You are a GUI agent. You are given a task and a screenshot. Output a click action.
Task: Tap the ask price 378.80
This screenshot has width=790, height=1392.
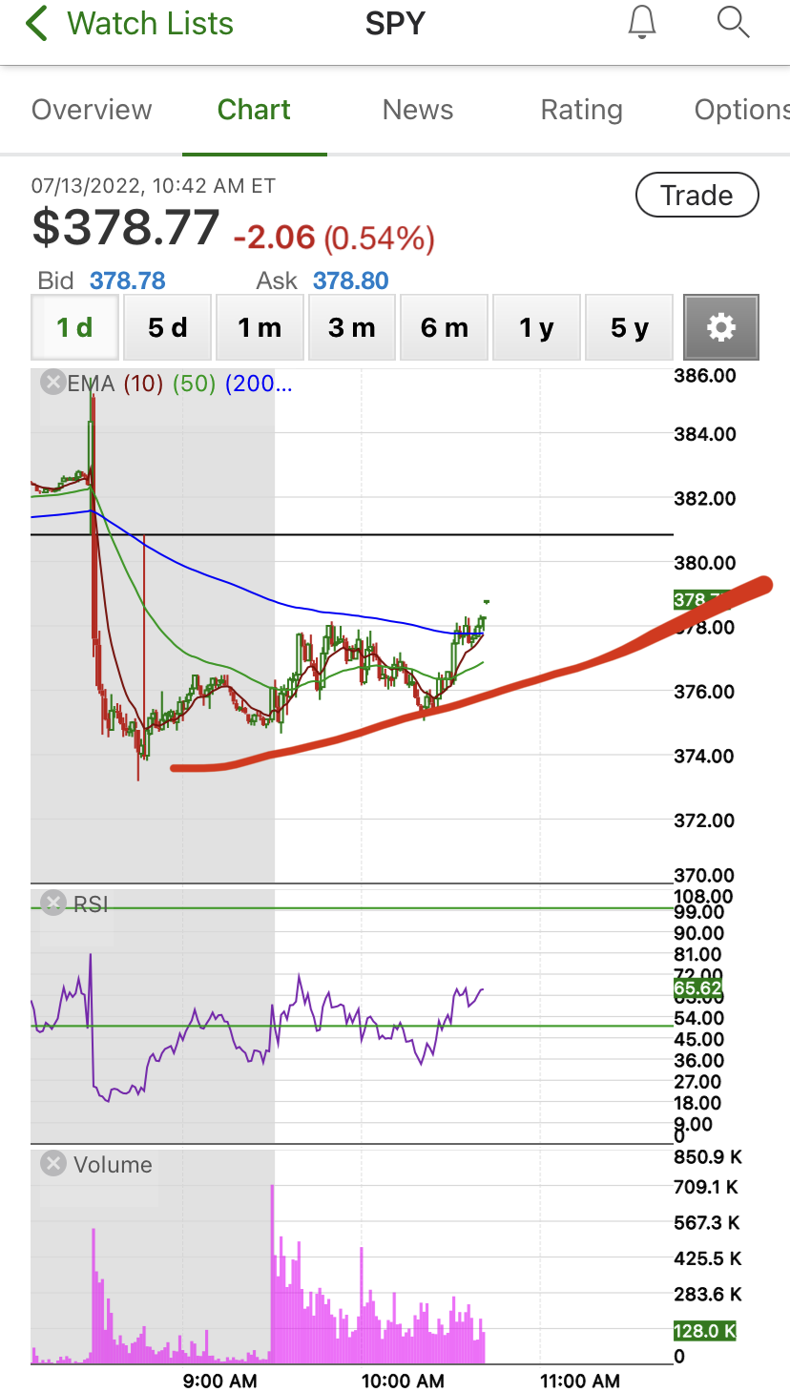pos(350,280)
